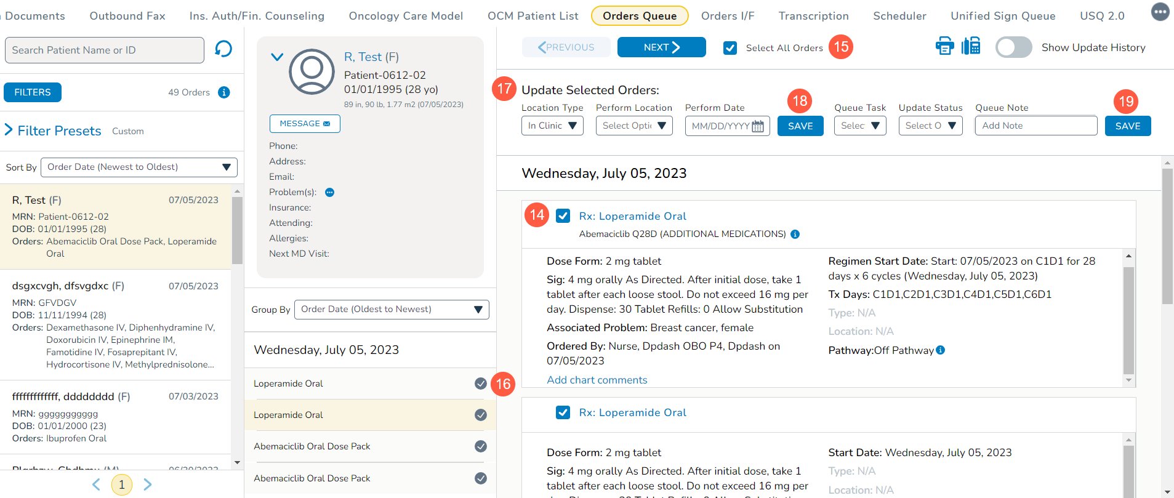The image size is (1174, 498).
Task: Click the refresh icon beside patient search
Action: pos(223,49)
